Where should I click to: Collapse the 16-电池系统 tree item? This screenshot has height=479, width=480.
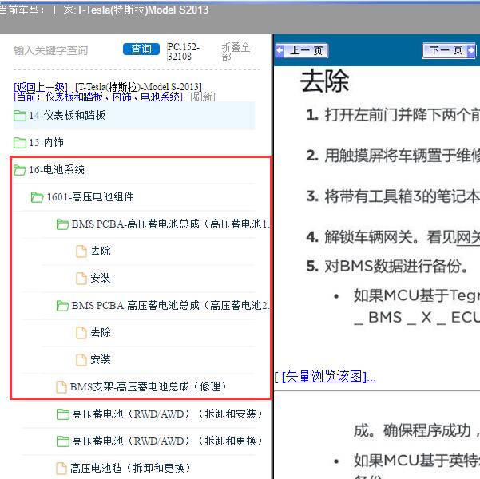coord(57,169)
